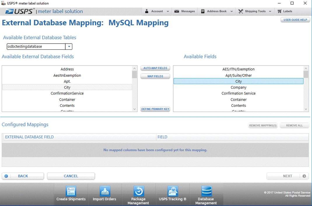
Task: Click the Map Fields button
Action: pyautogui.click(x=155, y=76)
